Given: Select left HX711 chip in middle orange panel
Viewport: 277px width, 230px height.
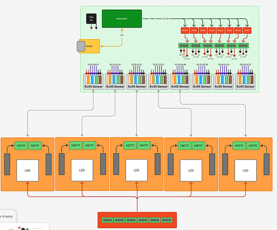Looking at the screenshot, I should (x=130, y=145).
